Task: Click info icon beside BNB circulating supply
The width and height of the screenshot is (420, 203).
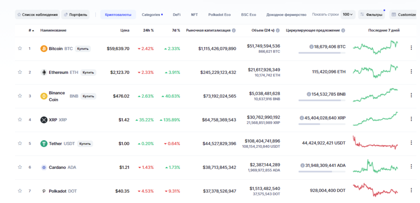Action: click(308, 94)
